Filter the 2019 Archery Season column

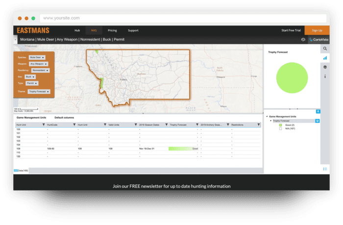[228, 125]
